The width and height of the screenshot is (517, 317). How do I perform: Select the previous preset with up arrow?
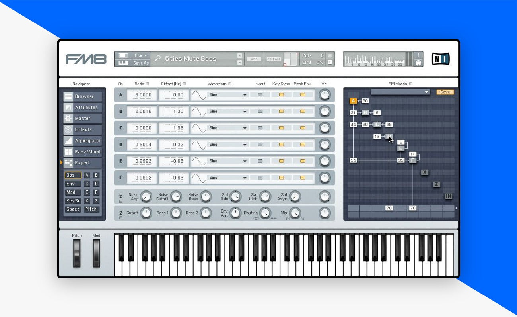tap(240, 56)
